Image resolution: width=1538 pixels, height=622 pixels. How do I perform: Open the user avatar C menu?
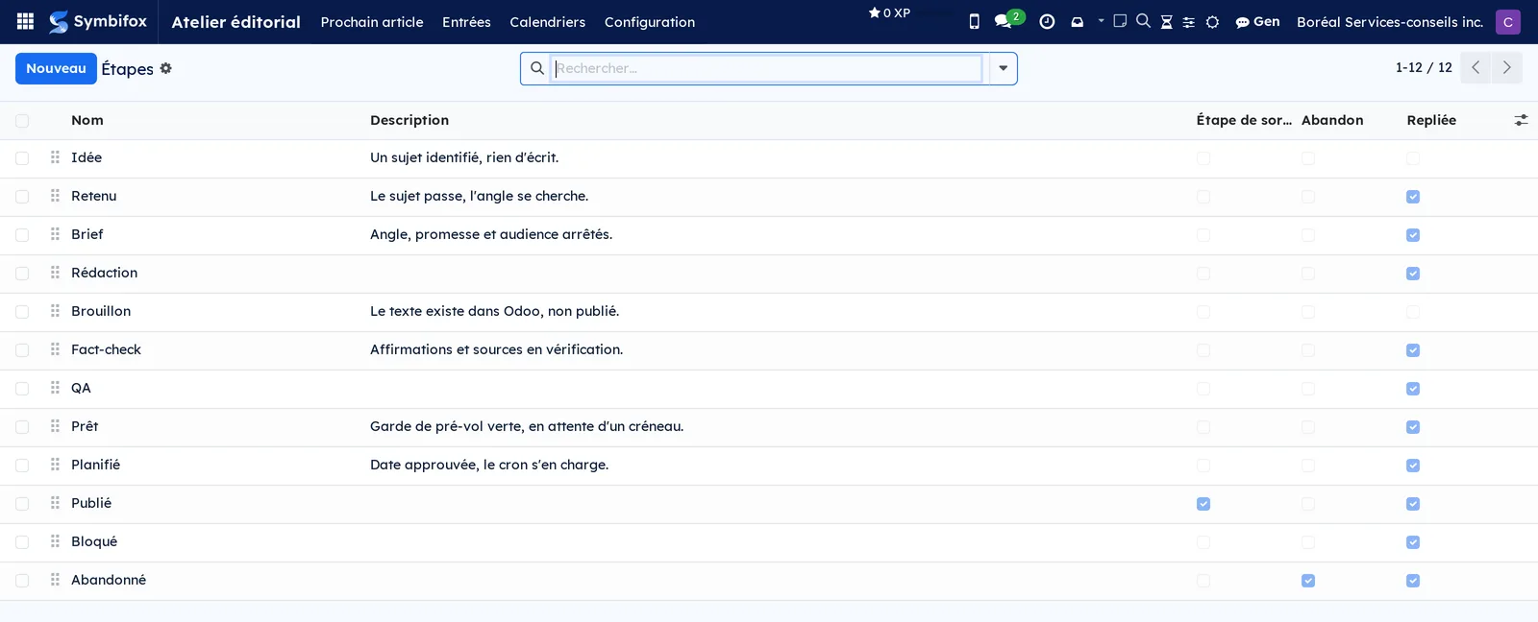click(x=1507, y=21)
